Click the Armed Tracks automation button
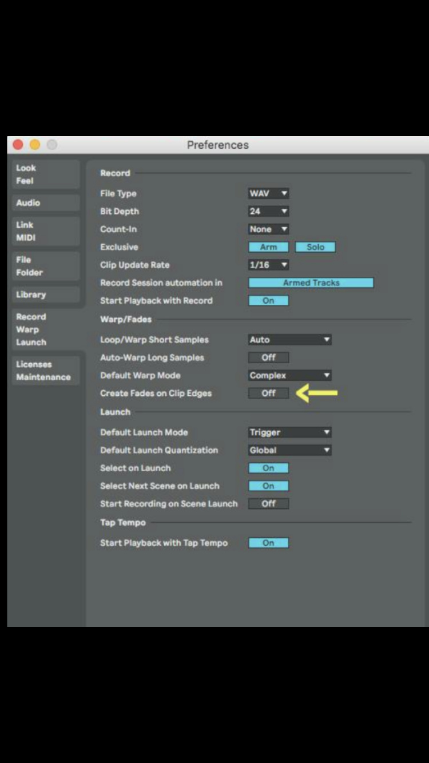Screen dimensions: 429x763 click(x=311, y=283)
